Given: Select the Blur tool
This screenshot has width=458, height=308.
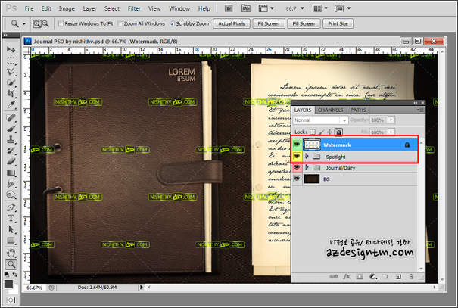Looking at the screenshot, I should pos(11,183).
